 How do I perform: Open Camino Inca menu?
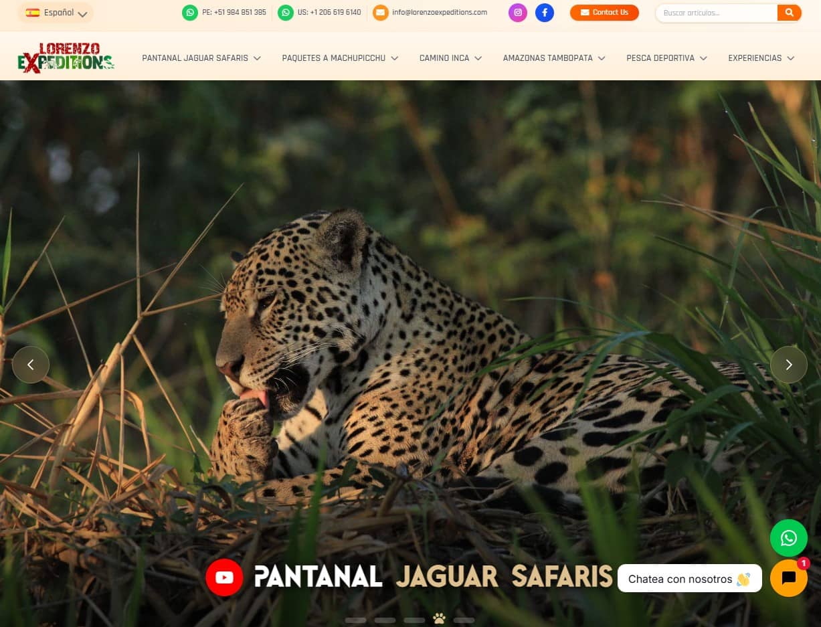(x=444, y=58)
